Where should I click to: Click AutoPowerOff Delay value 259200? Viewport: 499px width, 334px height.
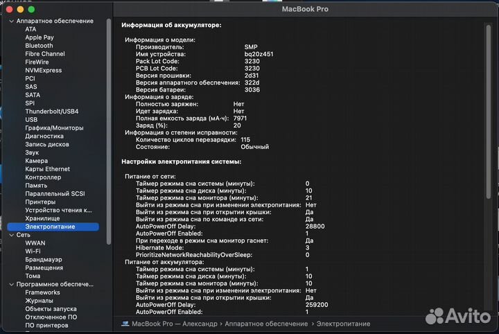(317, 305)
